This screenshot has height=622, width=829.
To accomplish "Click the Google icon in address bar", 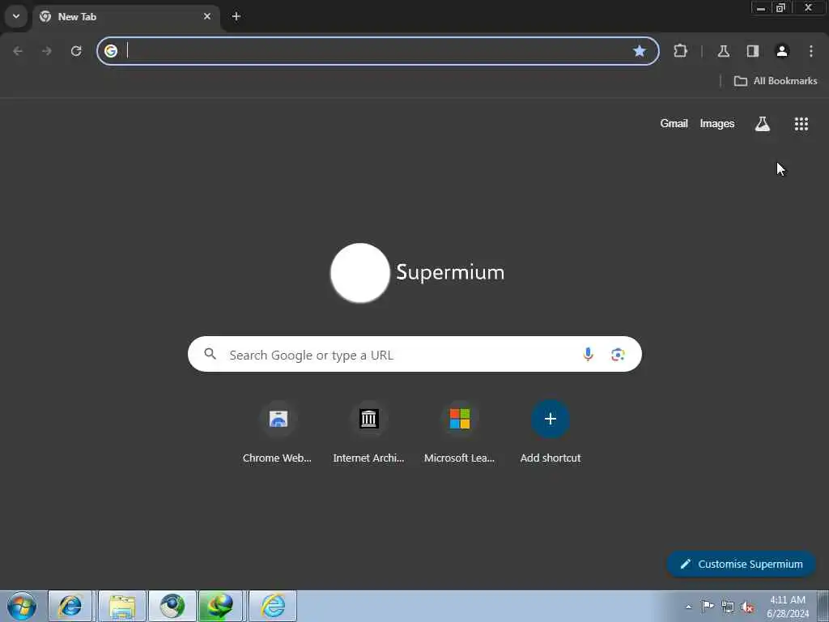I will point(111,51).
